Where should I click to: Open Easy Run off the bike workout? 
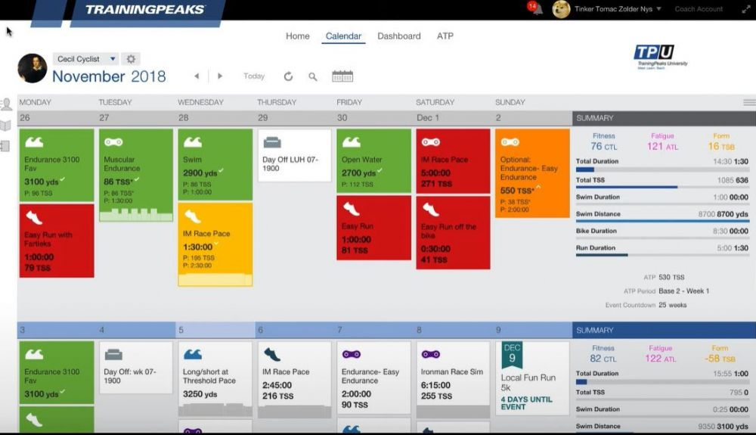pos(453,232)
